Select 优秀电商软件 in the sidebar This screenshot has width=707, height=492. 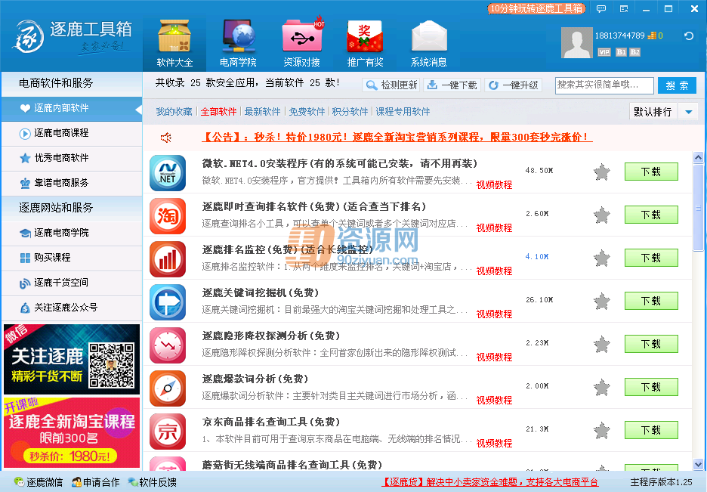click(72, 158)
